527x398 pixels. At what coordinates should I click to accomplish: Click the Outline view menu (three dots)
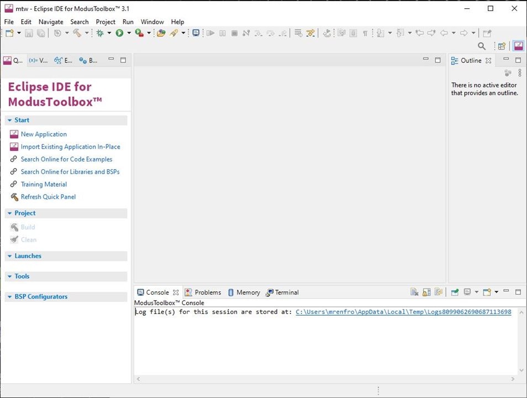point(520,72)
